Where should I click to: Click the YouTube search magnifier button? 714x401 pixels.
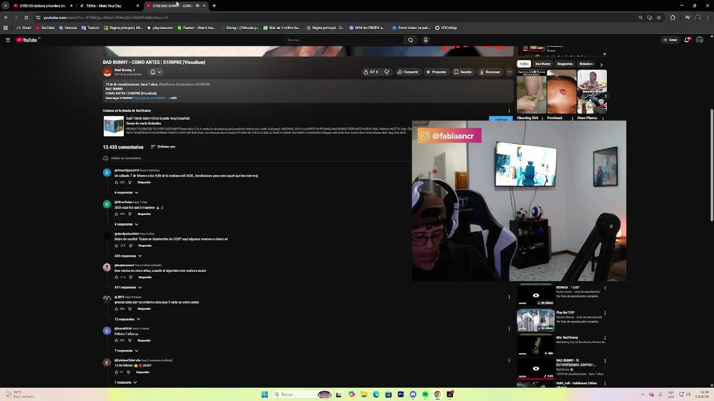pyautogui.click(x=411, y=40)
